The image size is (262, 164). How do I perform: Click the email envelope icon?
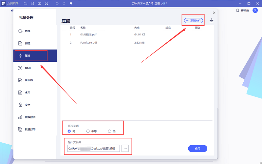[x=39, y=3]
